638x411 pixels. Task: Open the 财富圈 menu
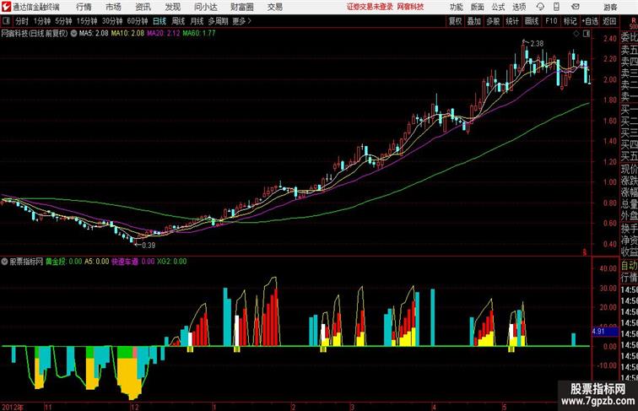click(241, 7)
